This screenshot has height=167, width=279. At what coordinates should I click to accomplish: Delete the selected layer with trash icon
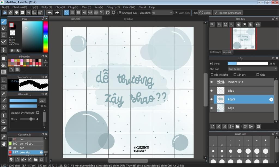pos(258,126)
